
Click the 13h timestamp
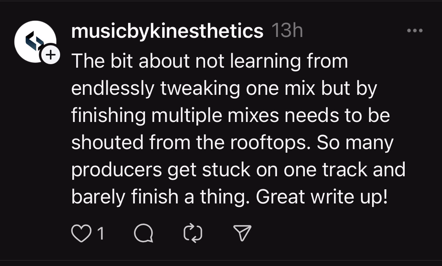pyautogui.click(x=287, y=31)
